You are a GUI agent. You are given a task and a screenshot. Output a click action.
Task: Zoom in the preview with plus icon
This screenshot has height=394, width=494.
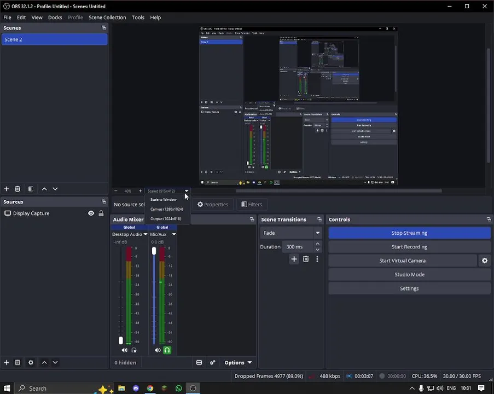[x=140, y=191]
